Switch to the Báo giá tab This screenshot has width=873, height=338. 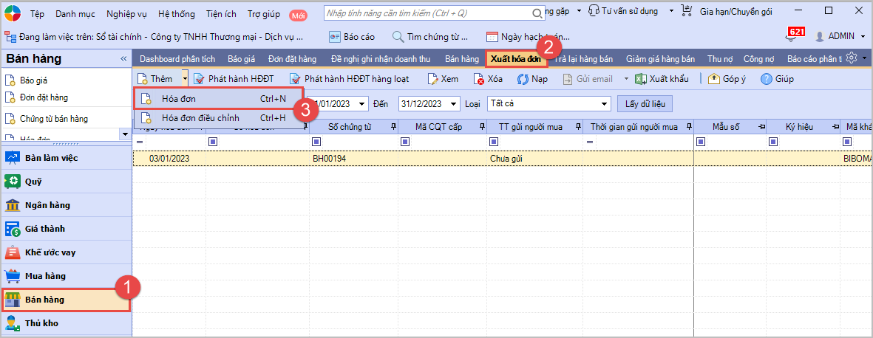tap(242, 58)
